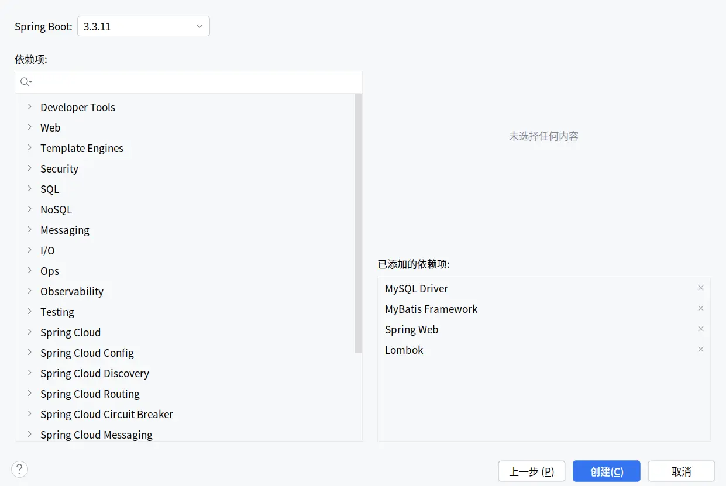The width and height of the screenshot is (726, 486).
Task: Select MyBatis Framework in added list
Action: pyautogui.click(x=431, y=309)
